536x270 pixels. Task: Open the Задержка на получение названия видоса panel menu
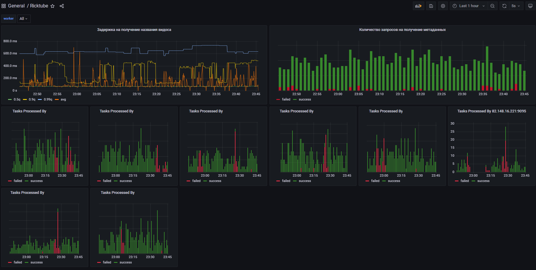[134, 30]
